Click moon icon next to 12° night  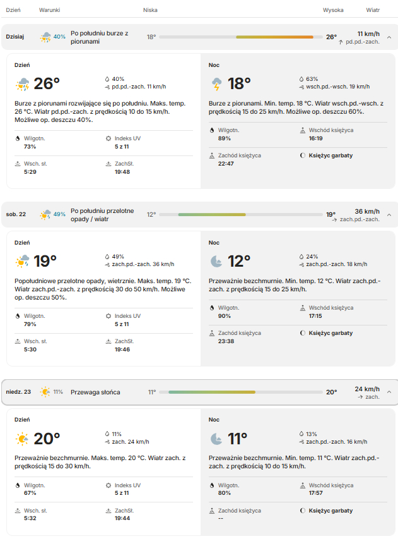216,262
